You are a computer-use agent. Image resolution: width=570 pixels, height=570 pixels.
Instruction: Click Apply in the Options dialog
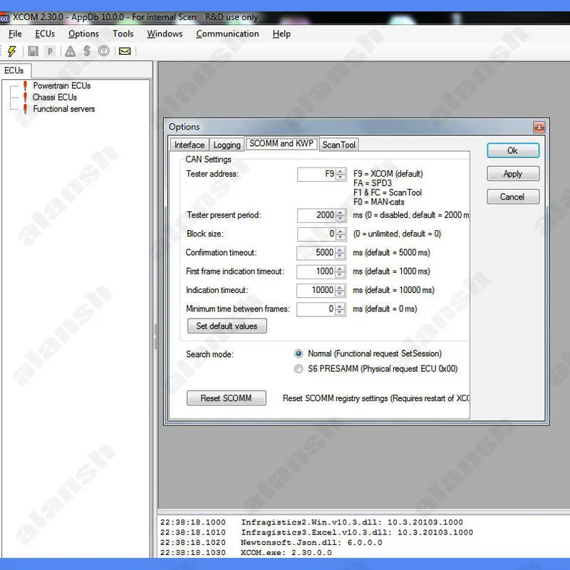tap(512, 174)
